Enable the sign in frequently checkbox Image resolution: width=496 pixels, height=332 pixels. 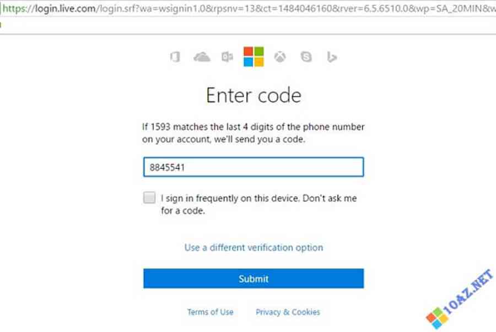149,198
